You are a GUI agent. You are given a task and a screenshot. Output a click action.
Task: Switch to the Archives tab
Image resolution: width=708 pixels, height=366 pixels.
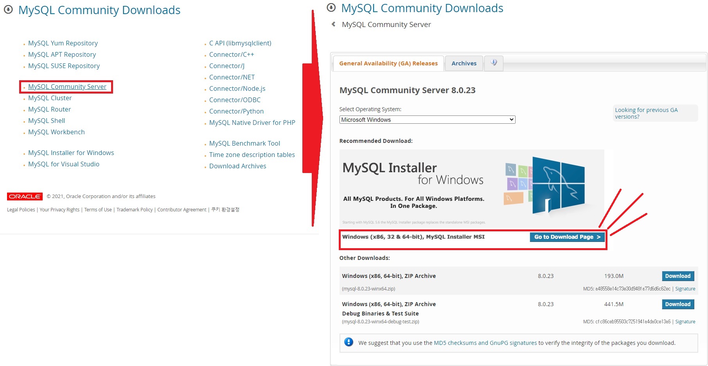464,63
